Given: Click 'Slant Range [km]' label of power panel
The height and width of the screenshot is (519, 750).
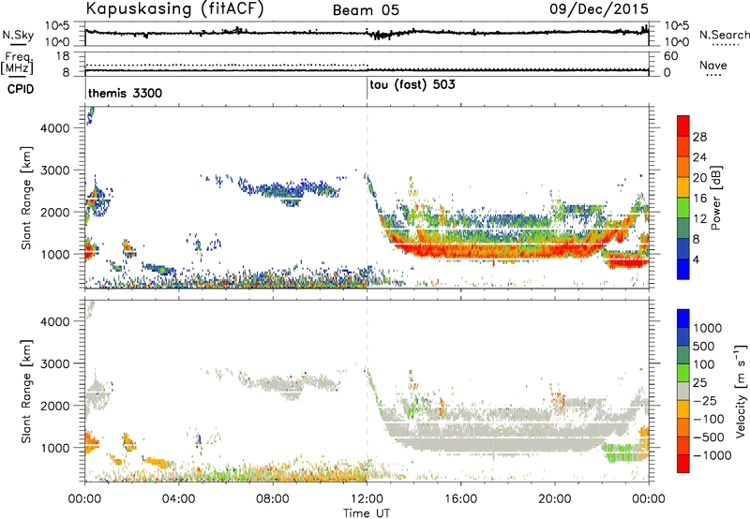Looking at the screenshot, I should point(26,198).
